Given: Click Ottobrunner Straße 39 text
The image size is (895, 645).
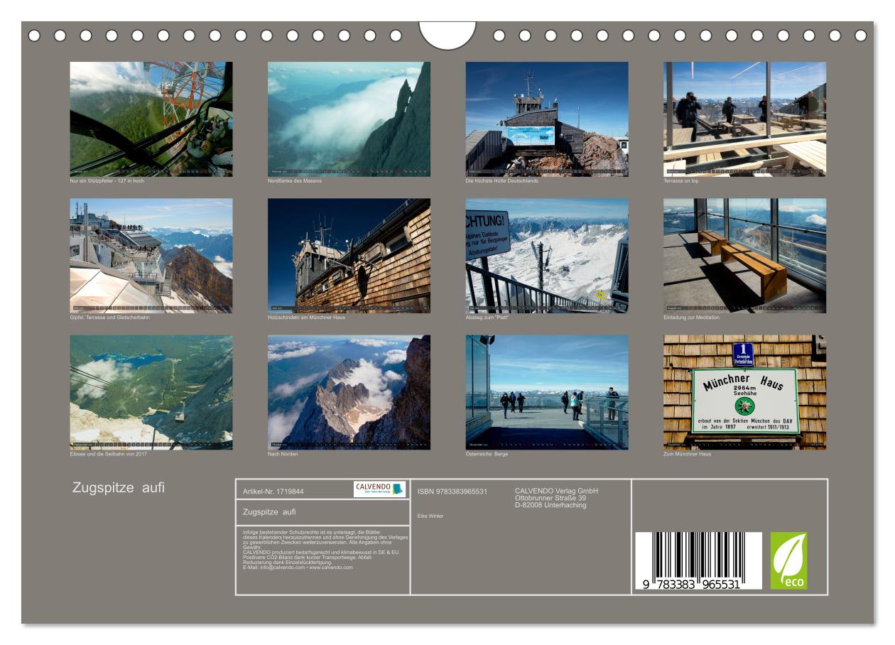Looking at the screenshot, I should pos(550,498).
